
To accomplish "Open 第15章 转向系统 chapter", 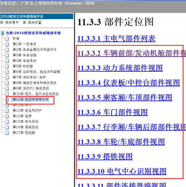I will point(26,122).
